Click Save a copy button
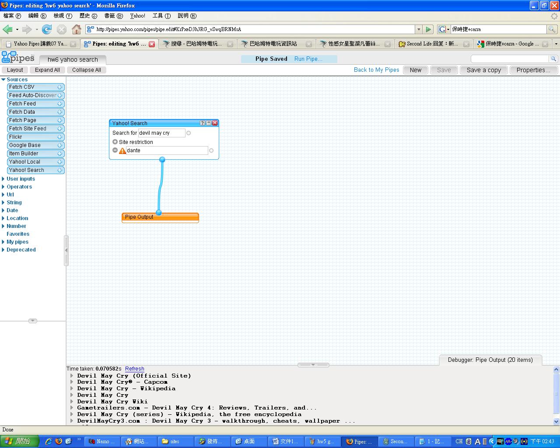The height and width of the screenshot is (448, 560). 484,70
